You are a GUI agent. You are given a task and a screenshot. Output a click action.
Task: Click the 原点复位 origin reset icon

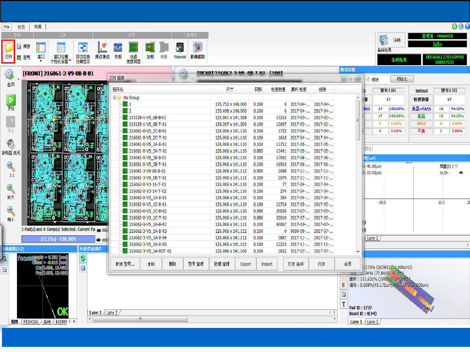102,48
